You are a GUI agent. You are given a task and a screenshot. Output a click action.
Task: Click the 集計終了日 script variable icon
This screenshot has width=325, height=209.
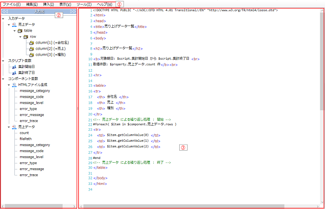(14, 72)
